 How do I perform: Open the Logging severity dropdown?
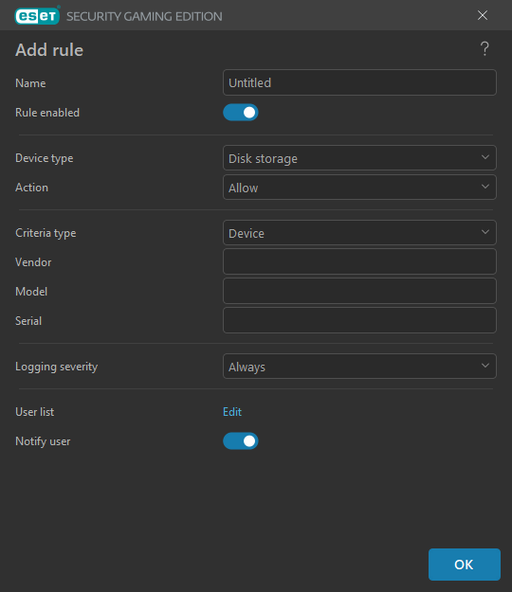(x=359, y=367)
